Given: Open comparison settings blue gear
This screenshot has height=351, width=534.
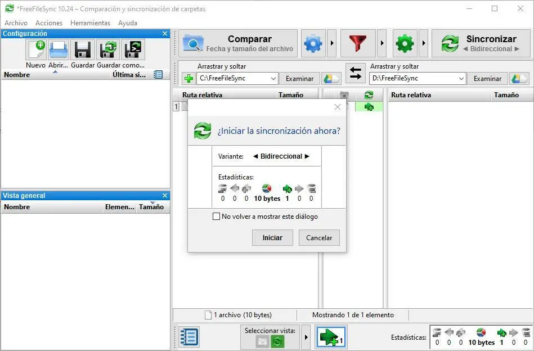Looking at the screenshot, I should (313, 43).
